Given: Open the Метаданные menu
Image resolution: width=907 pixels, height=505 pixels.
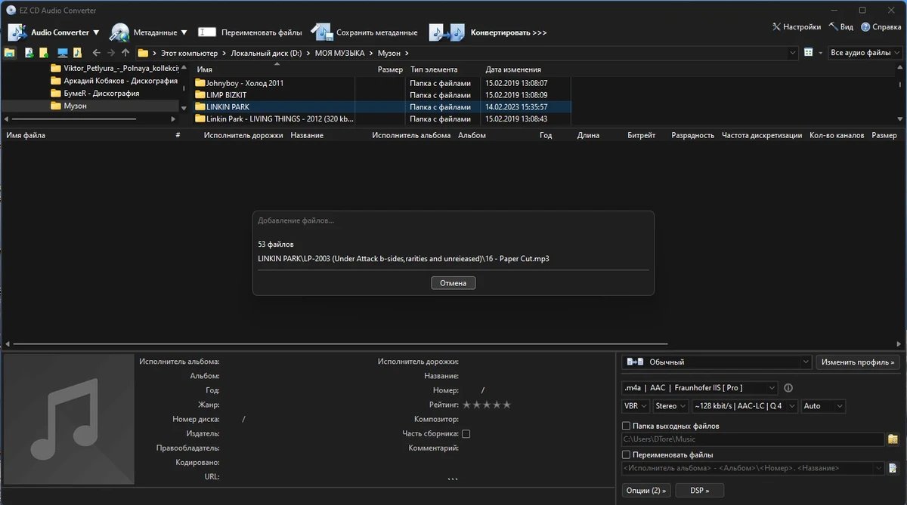Looking at the screenshot, I should 149,32.
